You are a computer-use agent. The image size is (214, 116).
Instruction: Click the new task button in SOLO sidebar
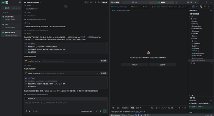[11, 8]
